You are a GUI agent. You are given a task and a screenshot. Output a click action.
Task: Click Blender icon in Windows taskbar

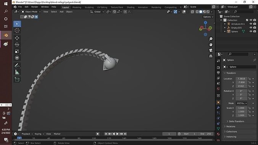(6, 35)
